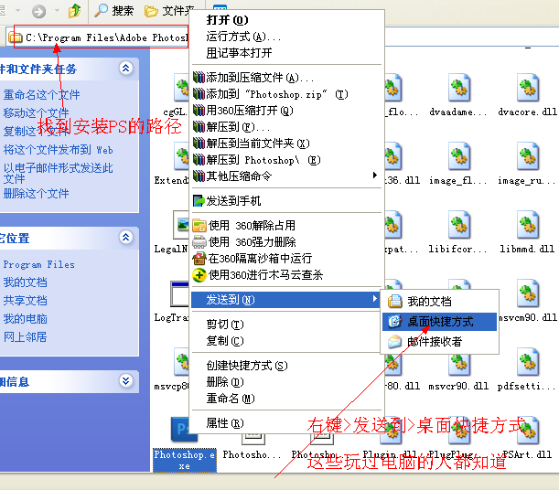Open the 发送到 submenu arrow
559x490 pixels.
375,298
